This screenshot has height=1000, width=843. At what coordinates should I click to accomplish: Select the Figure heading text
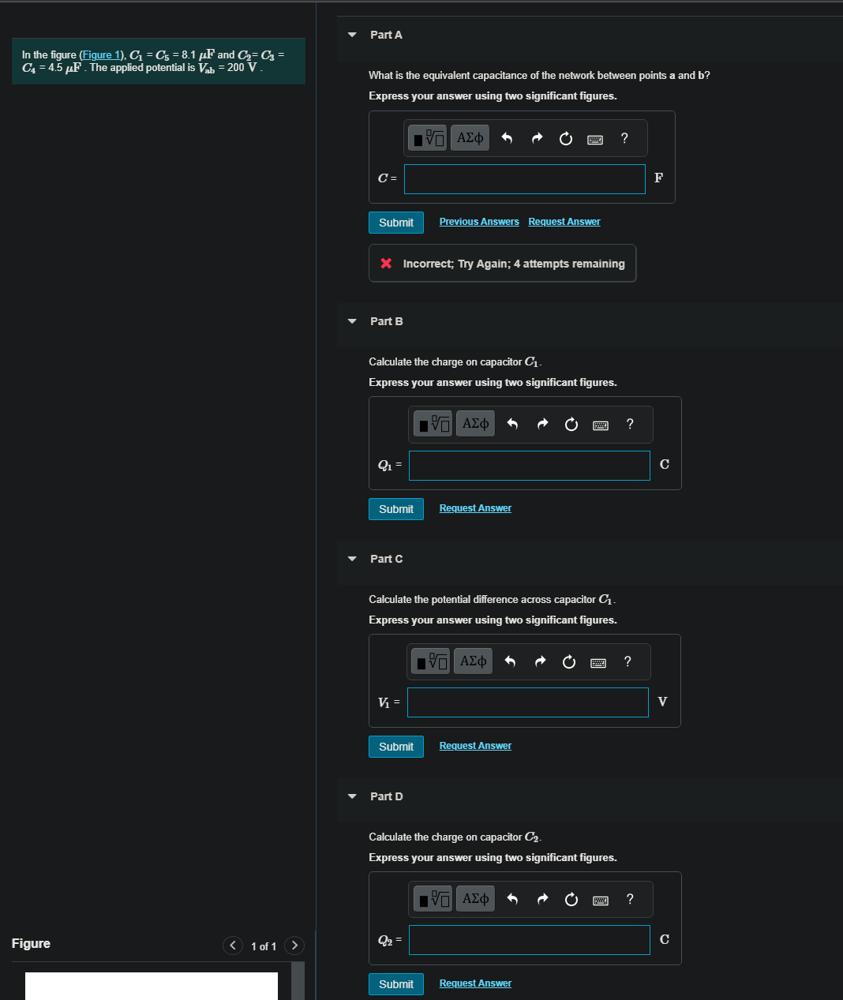point(31,944)
